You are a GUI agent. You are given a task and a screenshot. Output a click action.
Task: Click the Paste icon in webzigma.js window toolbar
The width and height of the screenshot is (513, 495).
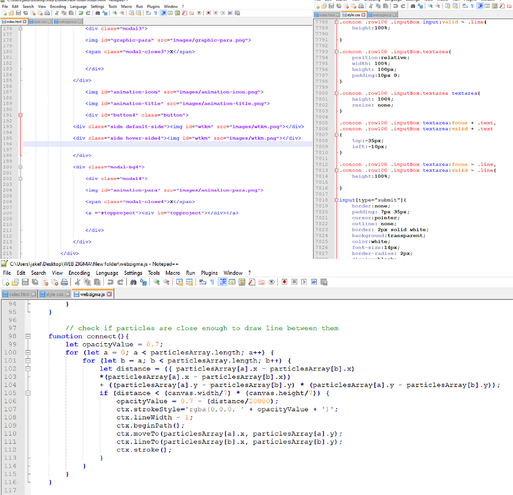coord(97,282)
